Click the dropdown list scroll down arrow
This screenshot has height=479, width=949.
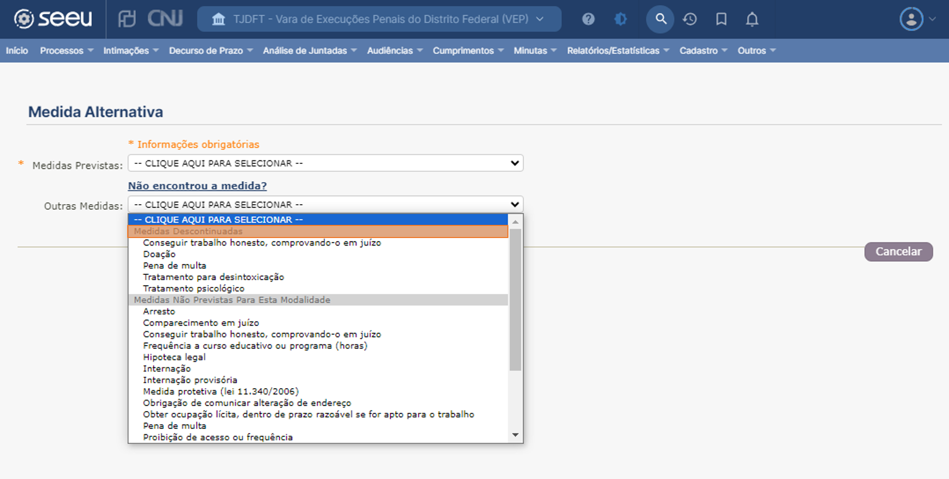tap(515, 435)
